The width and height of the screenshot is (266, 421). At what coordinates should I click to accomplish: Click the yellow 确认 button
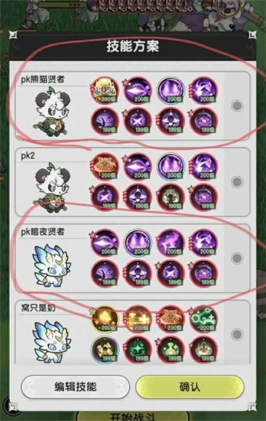point(190,387)
